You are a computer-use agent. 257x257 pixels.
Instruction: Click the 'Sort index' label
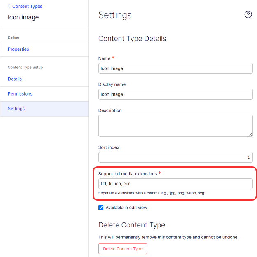(x=109, y=147)
